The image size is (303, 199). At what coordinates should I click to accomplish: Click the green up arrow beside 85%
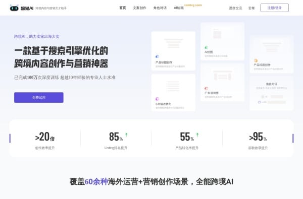[x=126, y=135]
